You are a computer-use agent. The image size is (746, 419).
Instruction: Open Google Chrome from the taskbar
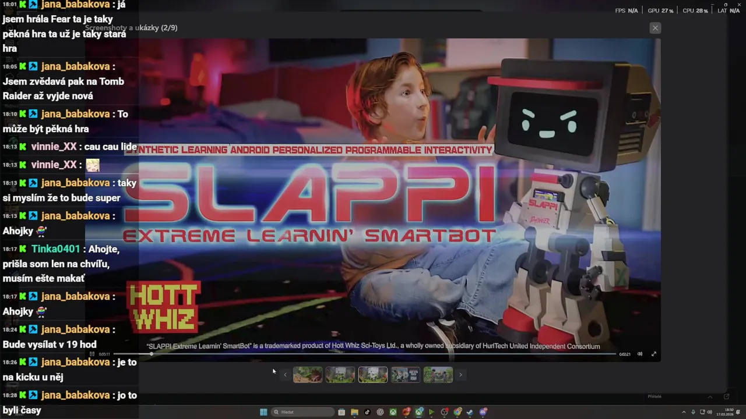pos(457,412)
